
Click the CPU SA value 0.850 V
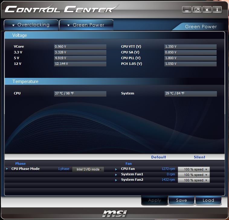190,53
